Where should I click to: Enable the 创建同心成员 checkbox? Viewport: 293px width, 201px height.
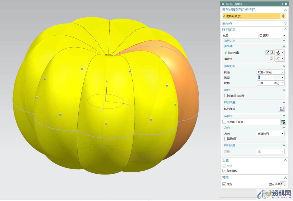point(226,96)
